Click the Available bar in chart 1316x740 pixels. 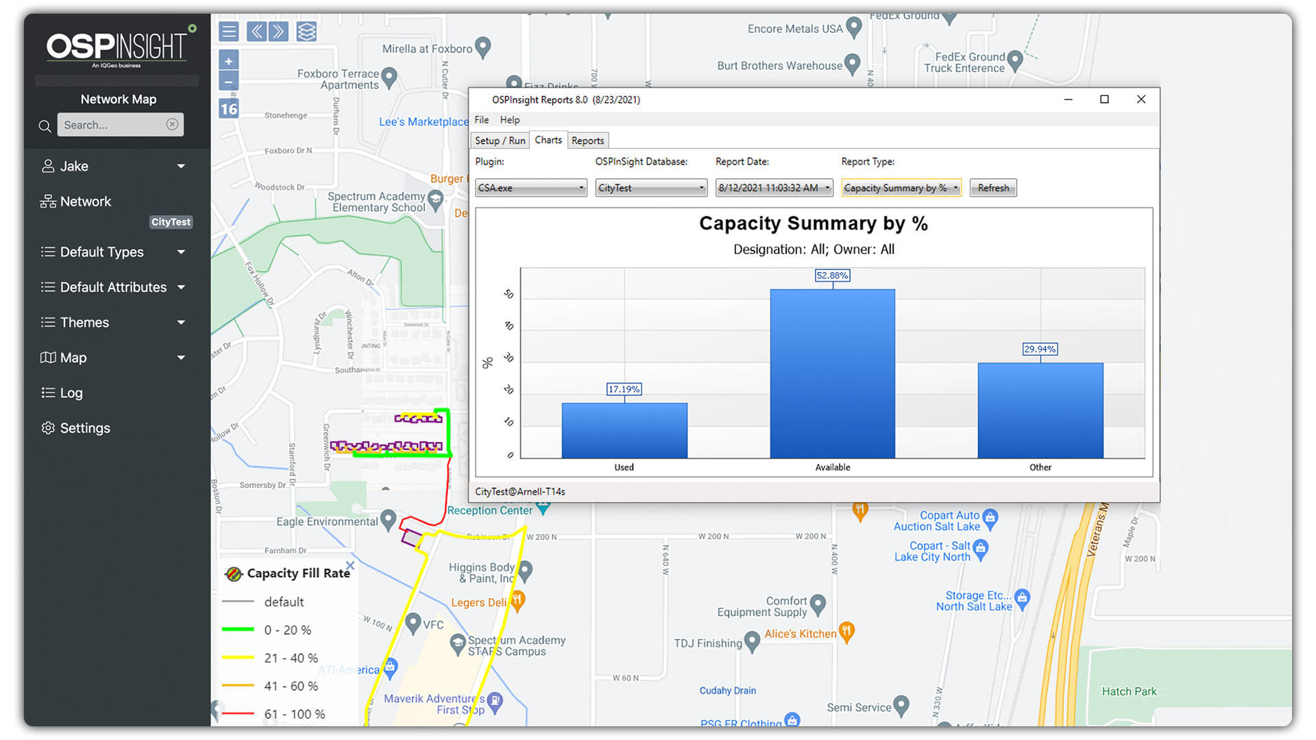833,373
